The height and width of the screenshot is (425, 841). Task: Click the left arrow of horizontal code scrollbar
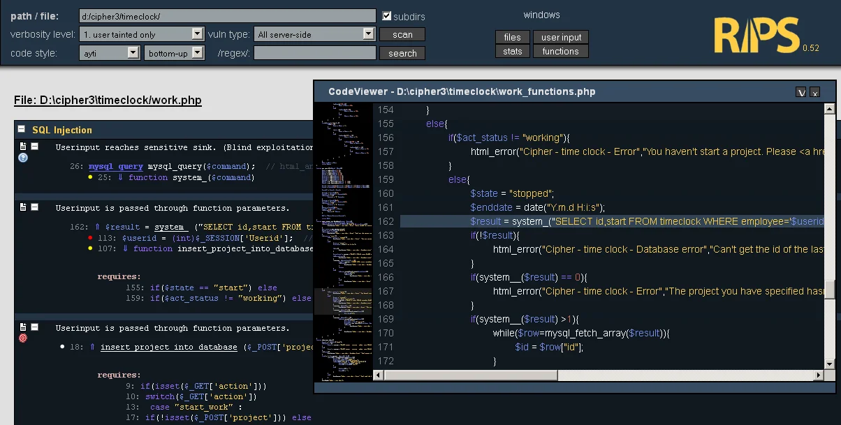pos(377,375)
